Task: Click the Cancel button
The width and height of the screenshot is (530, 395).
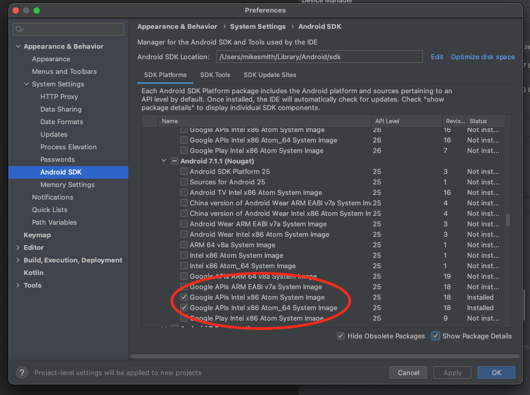Action: point(408,372)
